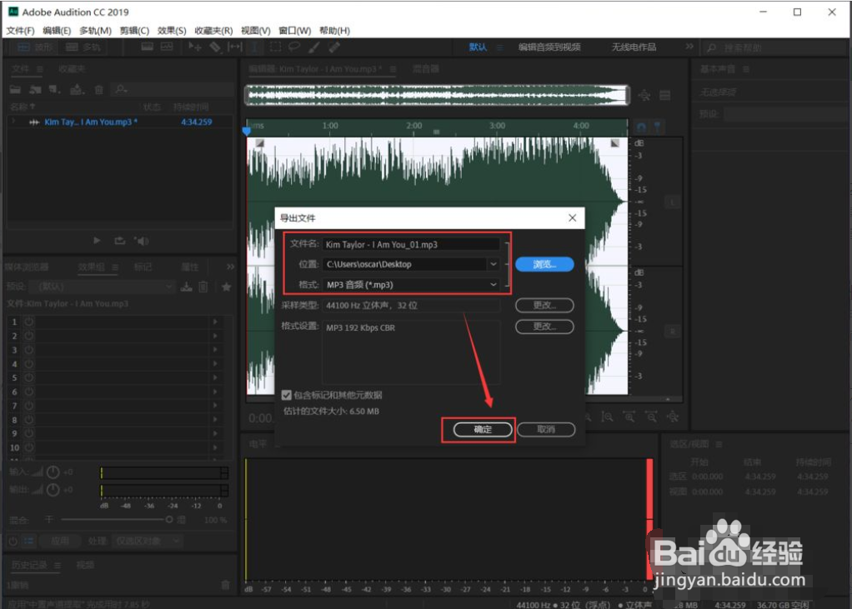Close the 导出文件 dialog with X
This screenshot has width=852, height=609.
tap(572, 217)
